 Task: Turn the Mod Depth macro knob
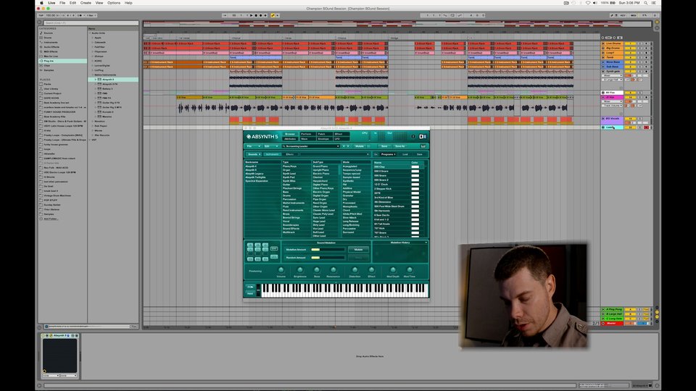click(x=393, y=270)
